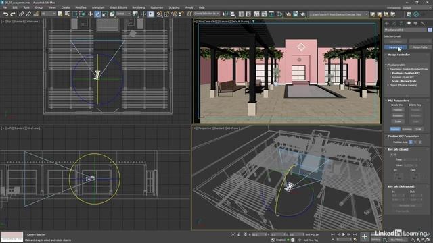Click the Render Production icon
This screenshot has width=433, height=243.
(303, 14)
